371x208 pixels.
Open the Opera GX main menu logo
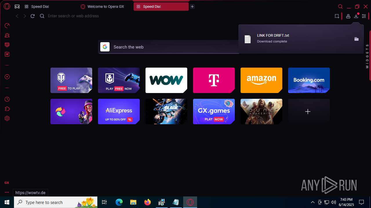[7, 6]
